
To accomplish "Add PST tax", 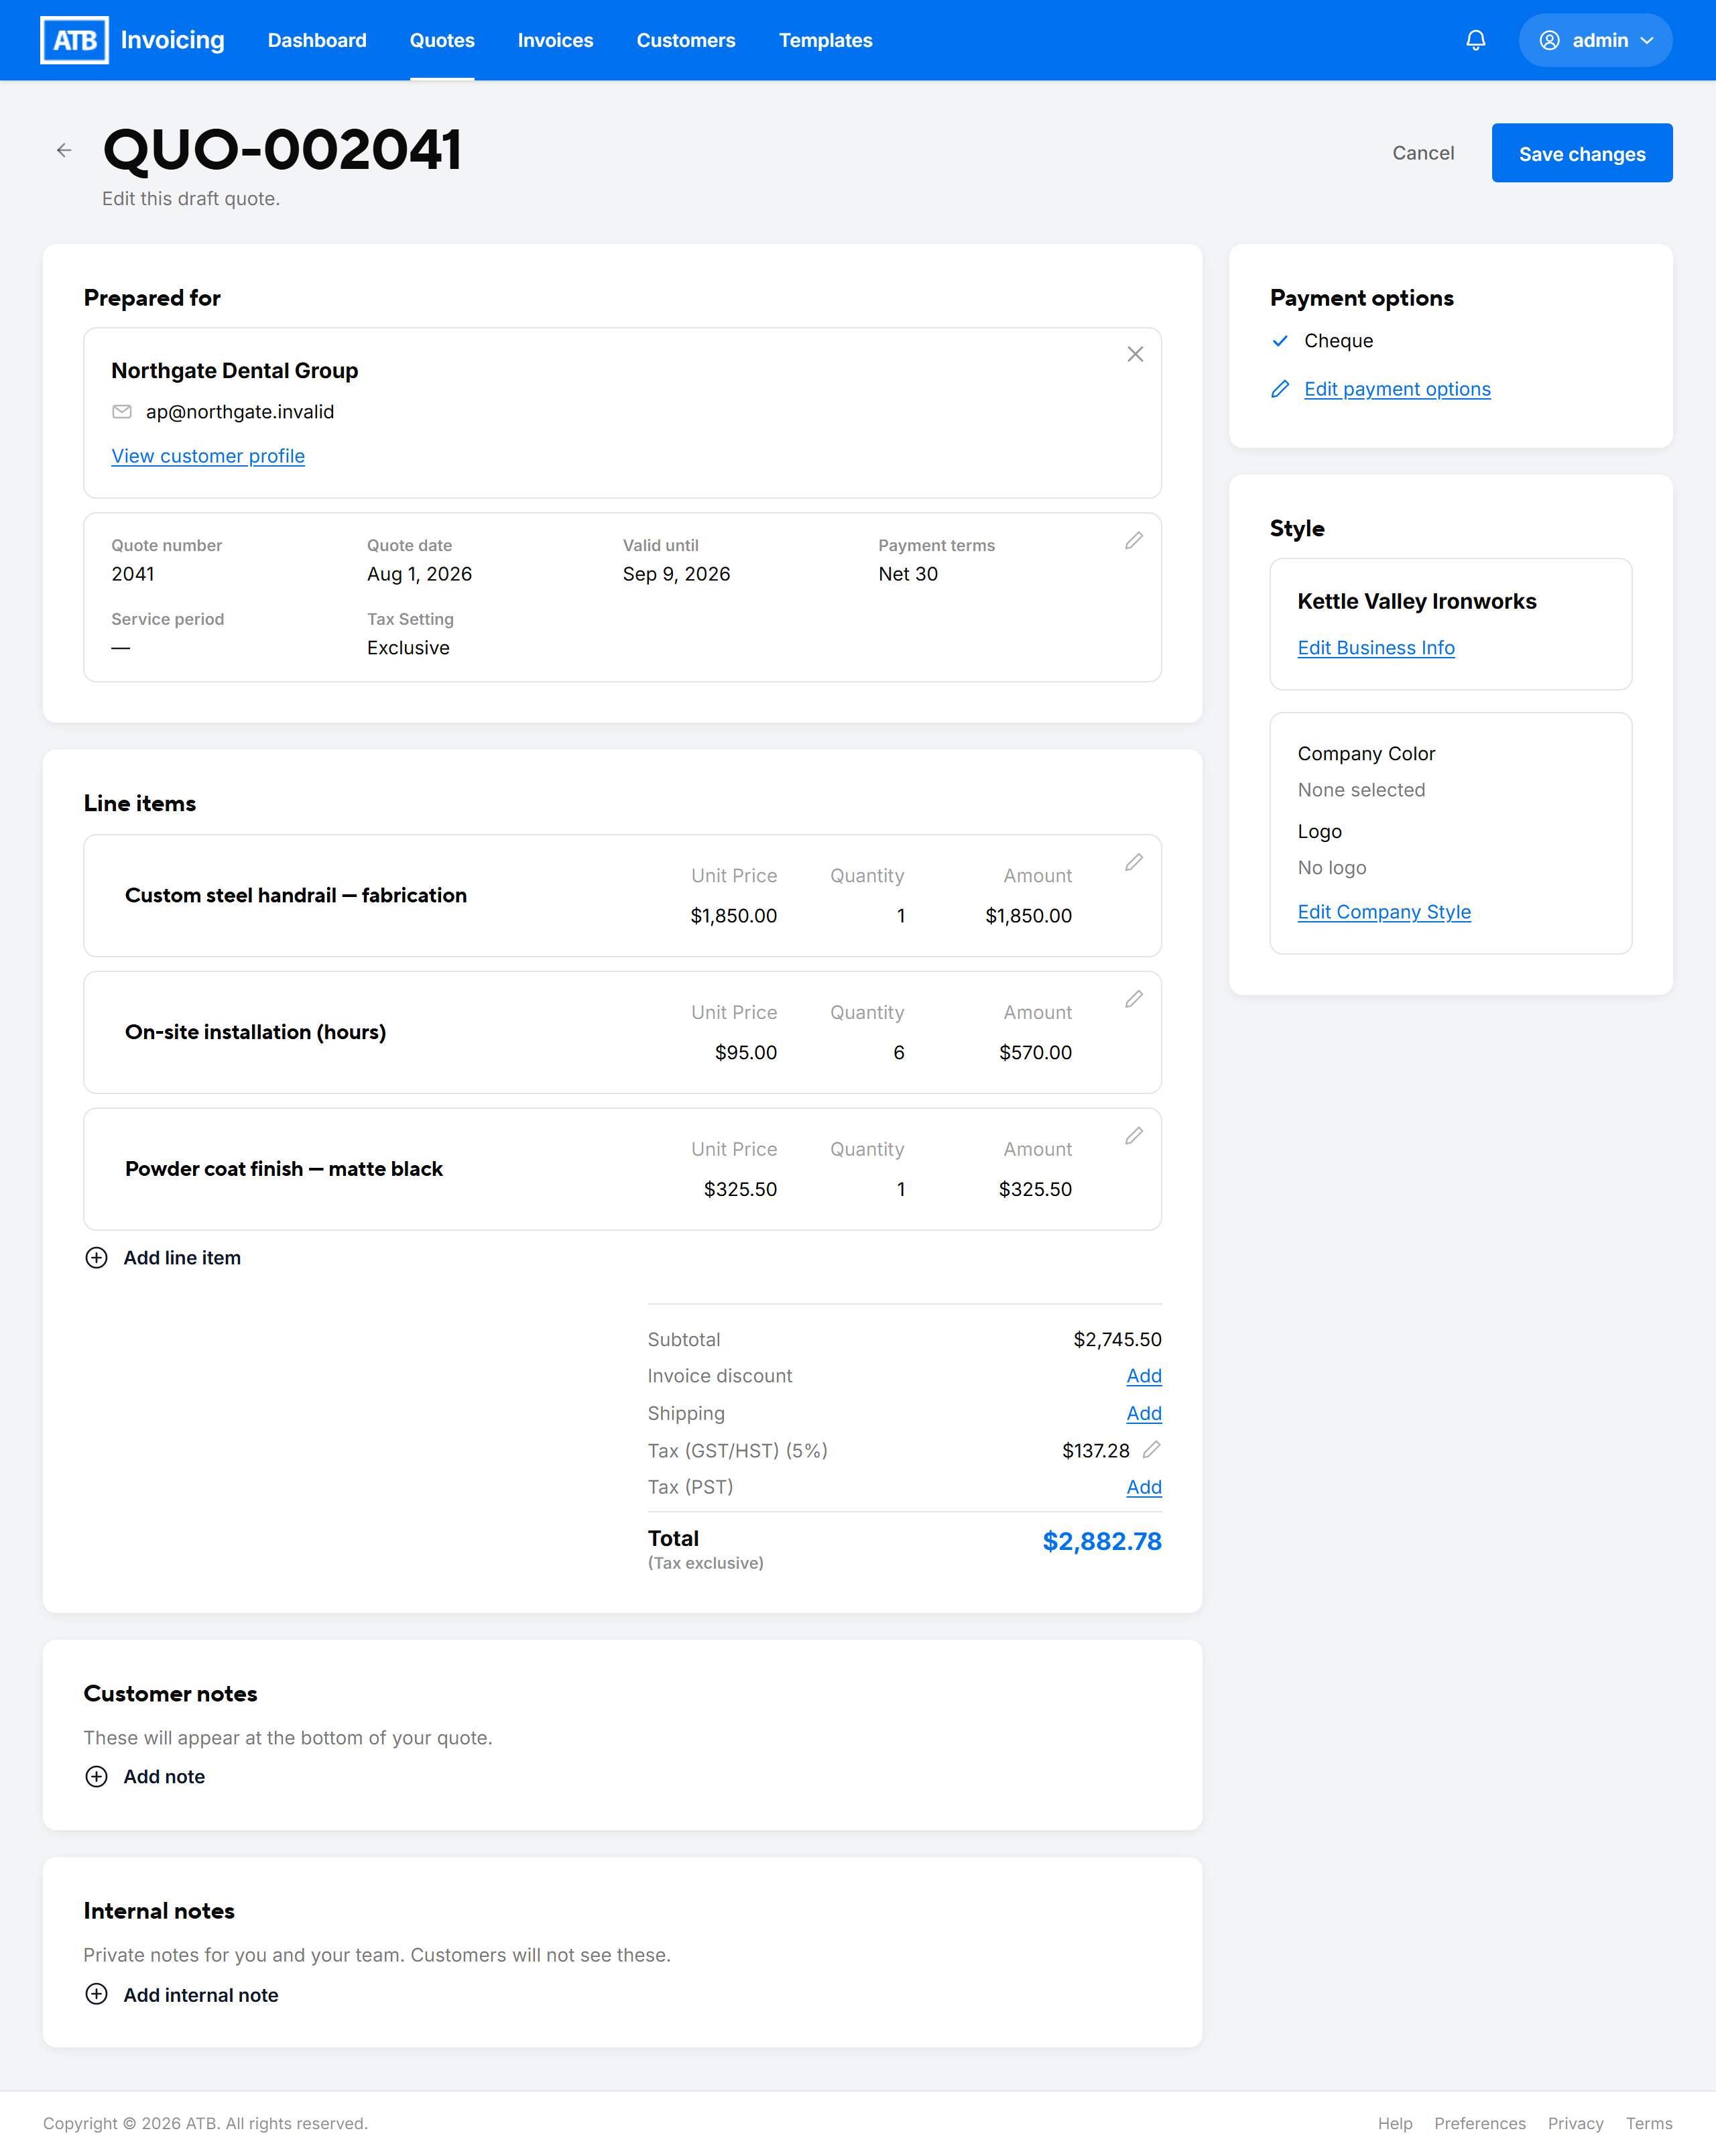I will click(1144, 1487).
